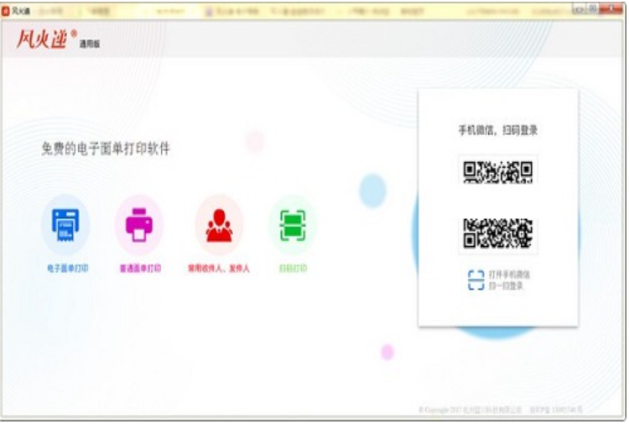The image size is (629, 424).
Task: Click the lower QR code half
Action: point(498,233)
